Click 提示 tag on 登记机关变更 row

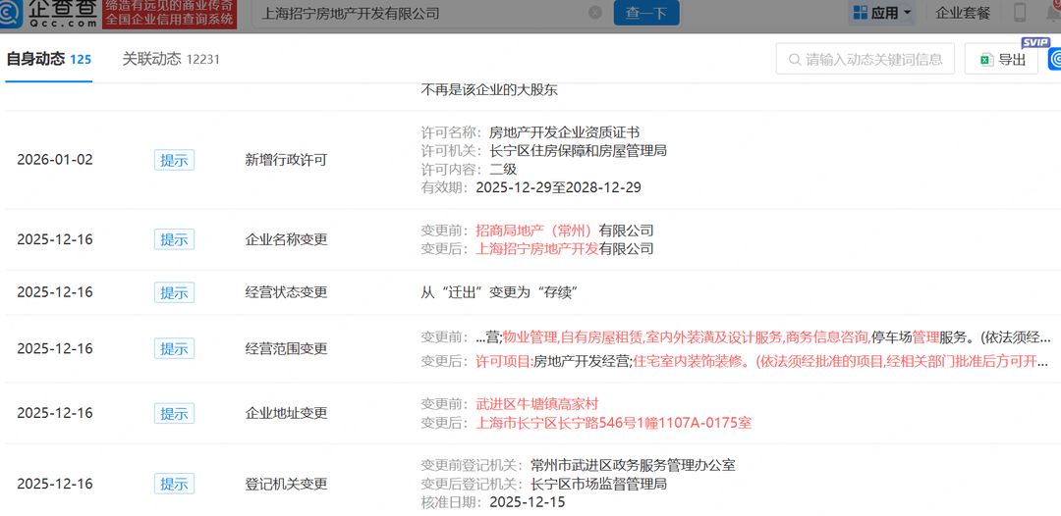click(x=174, y=484)
